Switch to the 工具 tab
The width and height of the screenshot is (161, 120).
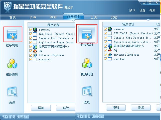click(94, 17)
